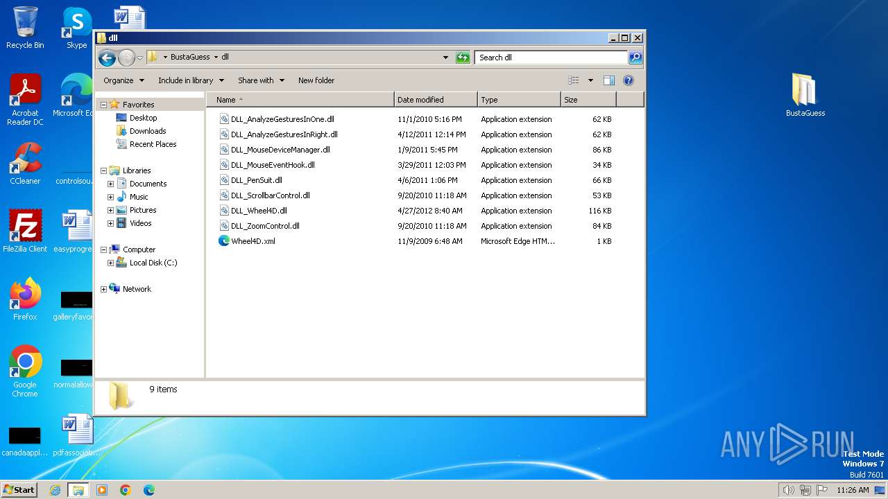888x499 pixels.
Task: Collapse the Favorites section
Action: [103, 105]
